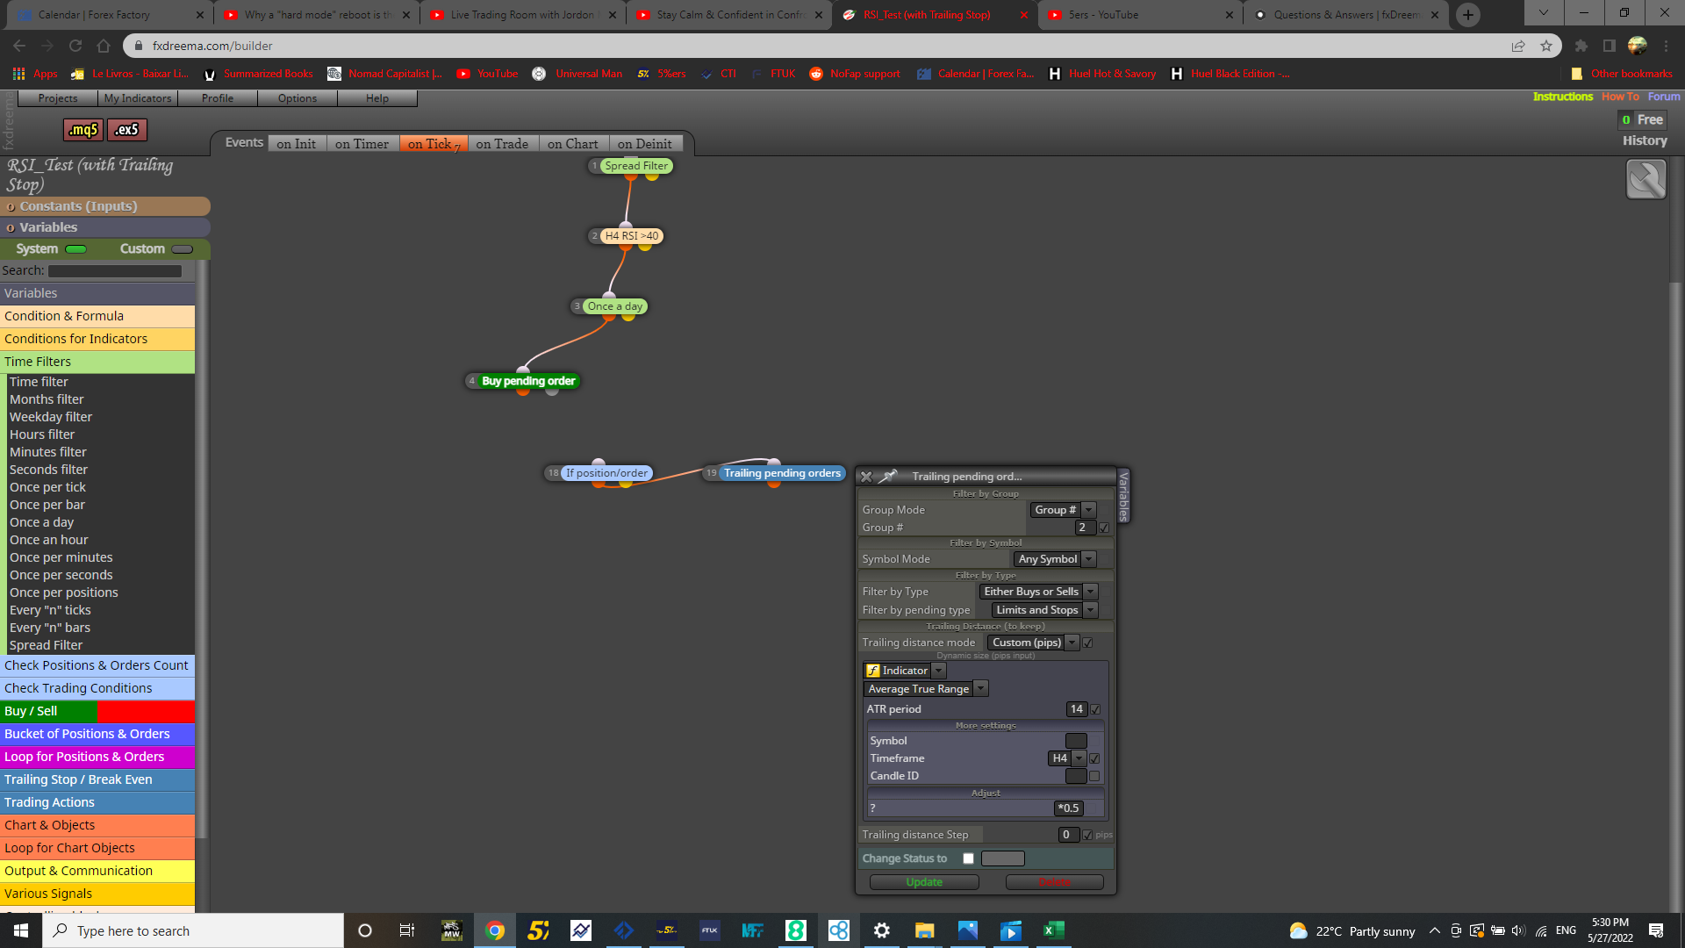This screenshot has width=1685, height=948.
Task: Toggle the Custom variables switch
Action: pos(183,249)
